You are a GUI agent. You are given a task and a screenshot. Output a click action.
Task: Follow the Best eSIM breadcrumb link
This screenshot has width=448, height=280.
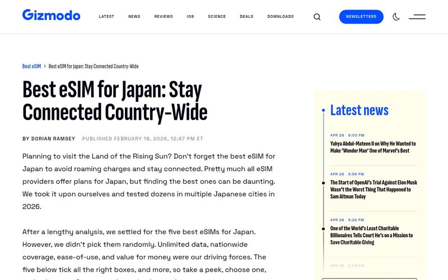click(32, 66)
